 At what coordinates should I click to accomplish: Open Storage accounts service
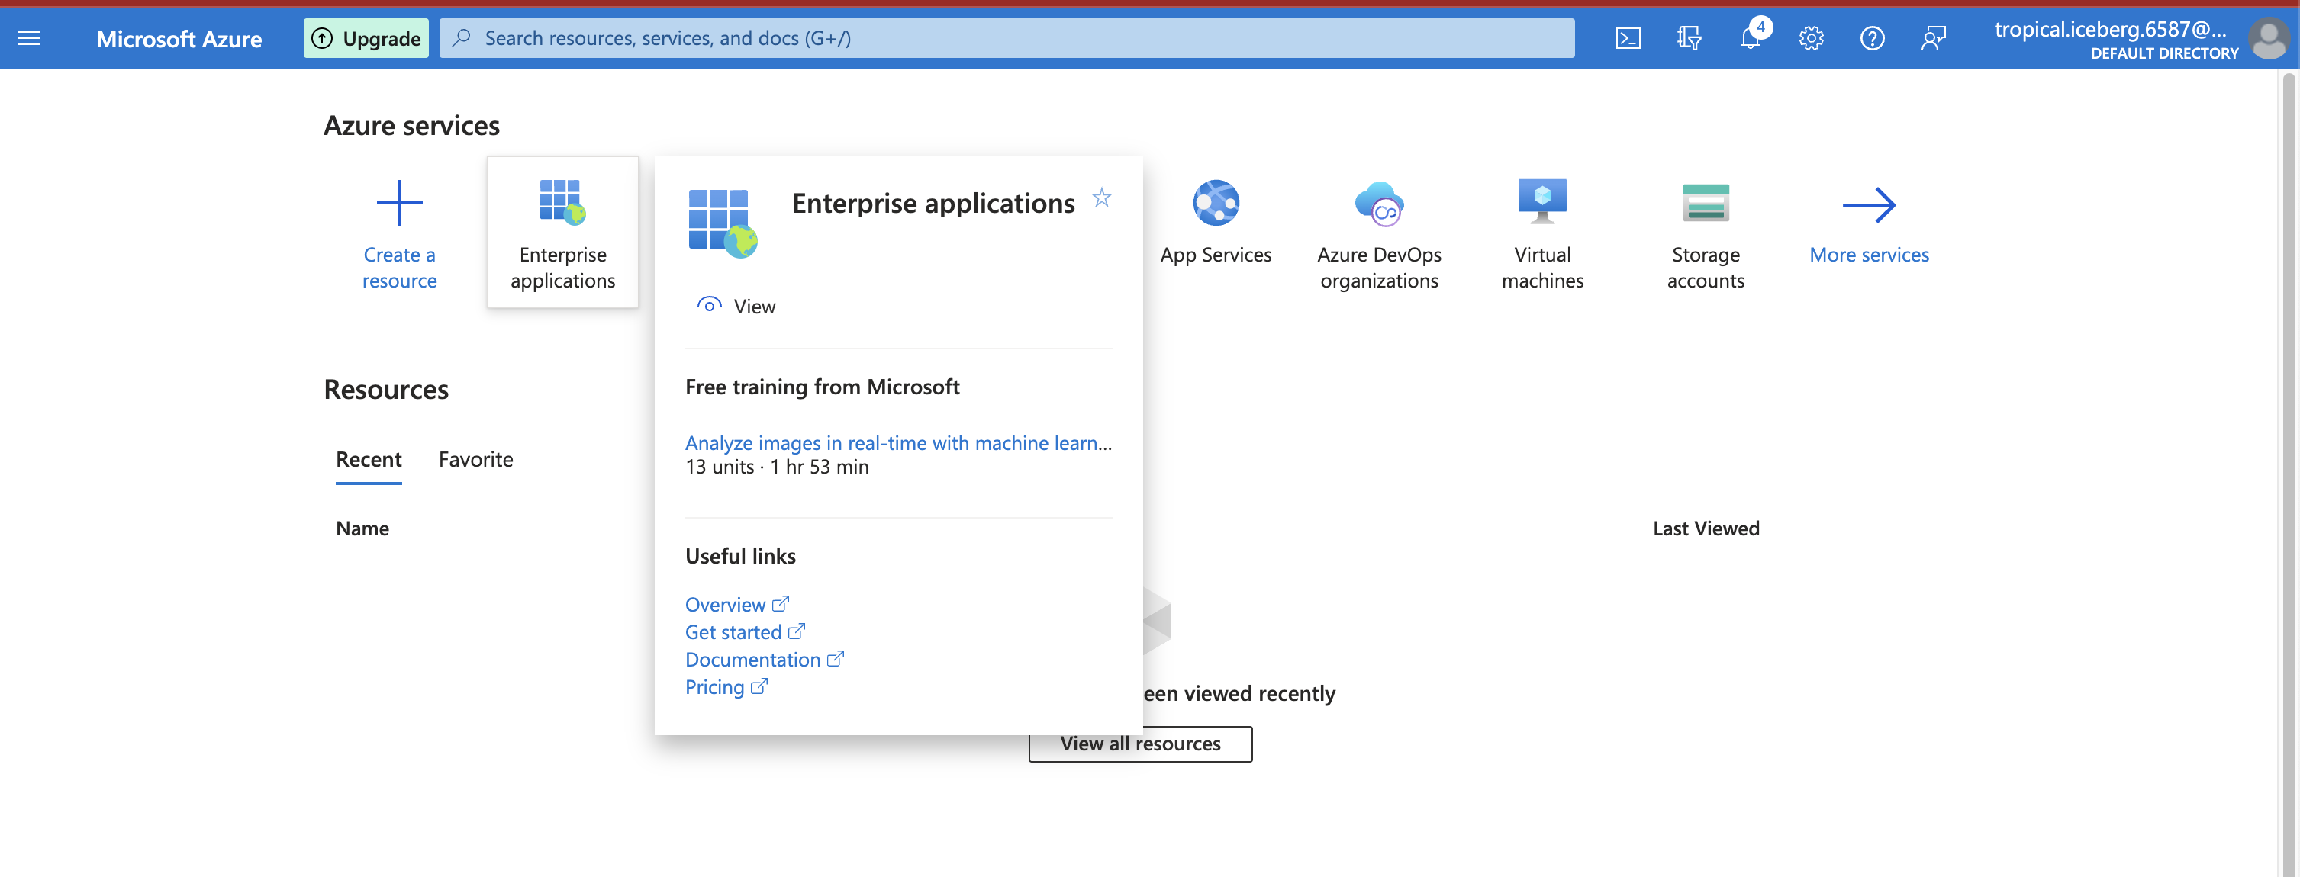point(1706,235)
